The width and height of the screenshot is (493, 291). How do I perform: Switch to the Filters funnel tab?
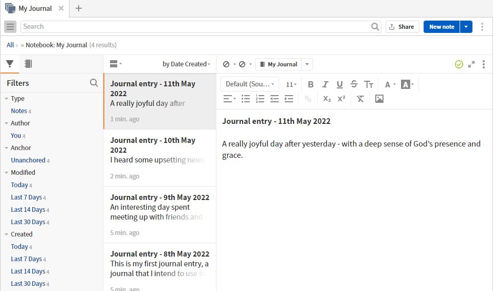10,64
